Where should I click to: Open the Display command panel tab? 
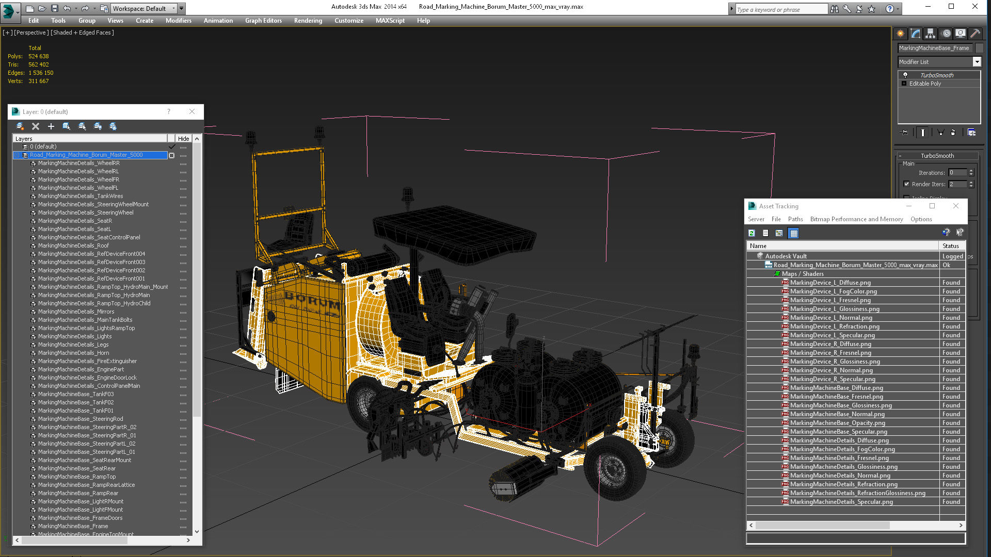pos(961,34)
